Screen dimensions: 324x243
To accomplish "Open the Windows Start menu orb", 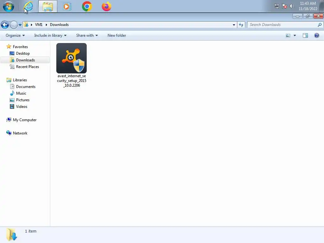I will [x=9, y=6].
